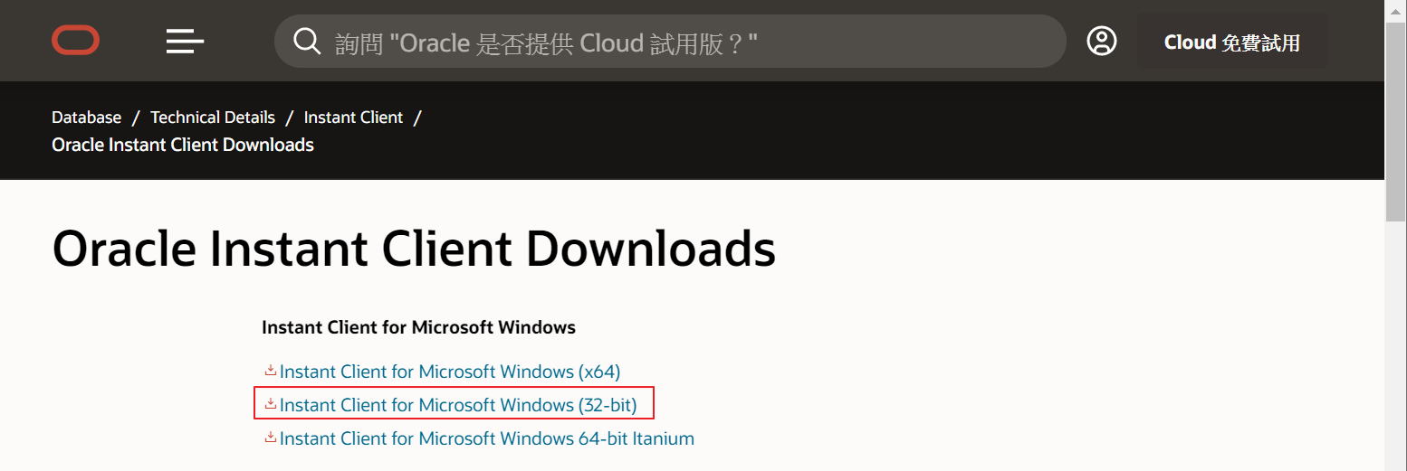This screenshot has height=471, width=1407.
Task: Select Oracle Instant Client Downloads breadcrumb
Action: [183, 145]
